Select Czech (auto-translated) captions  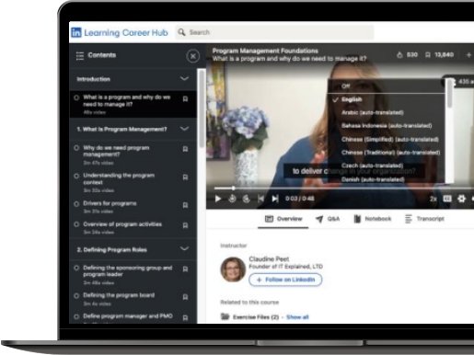(372, 166)
